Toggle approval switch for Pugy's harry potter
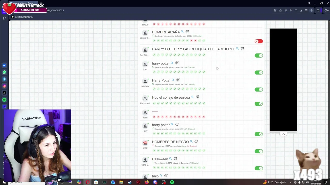The height and width of the screenshot is (185, 330). [x=259, y=134]
